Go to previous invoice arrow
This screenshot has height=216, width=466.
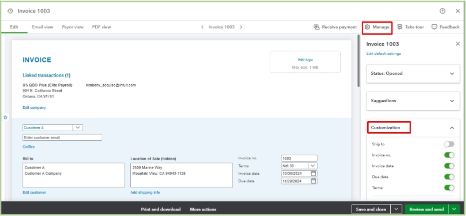(203, 27)
